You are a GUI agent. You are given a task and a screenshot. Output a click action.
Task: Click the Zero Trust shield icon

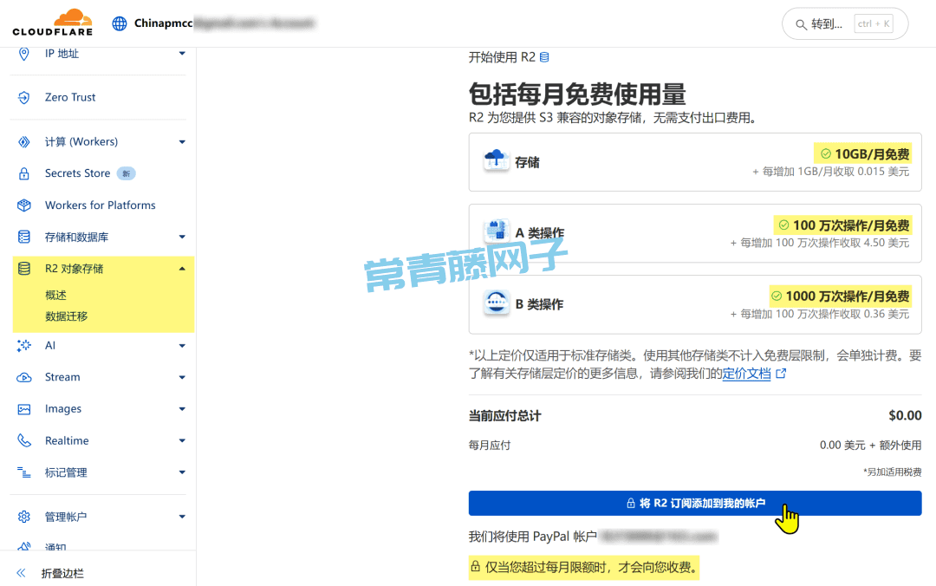click(x=24, y=97)
